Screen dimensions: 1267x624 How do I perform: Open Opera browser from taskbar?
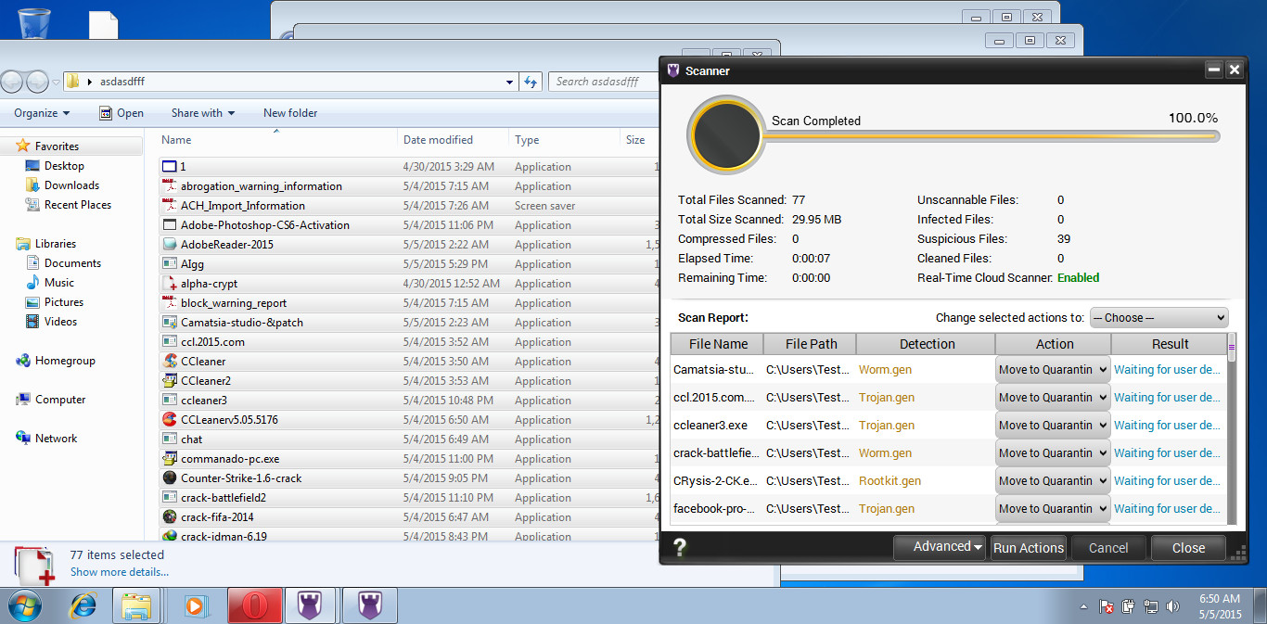click(255, 605)
